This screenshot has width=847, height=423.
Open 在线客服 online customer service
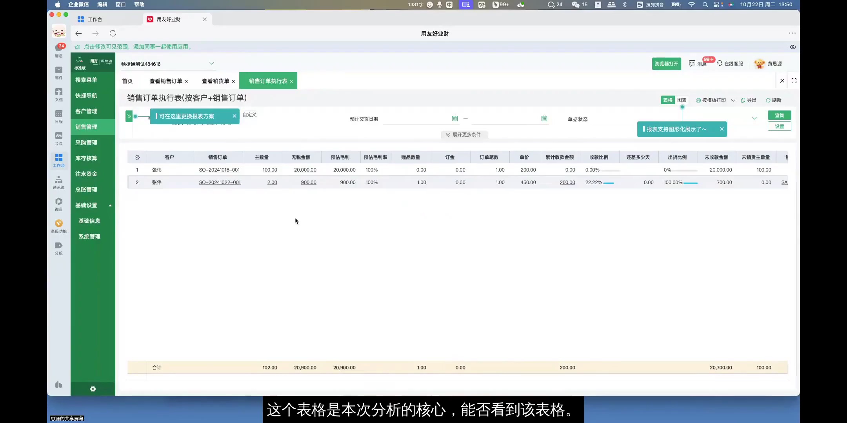pos(731,63)
